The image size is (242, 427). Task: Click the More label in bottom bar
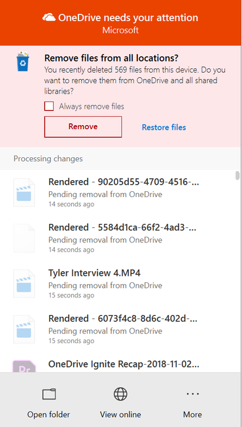[x=192, y=415]
